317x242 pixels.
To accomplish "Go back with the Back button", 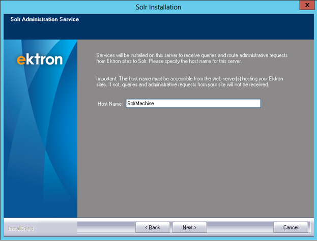I will [153, 227].
